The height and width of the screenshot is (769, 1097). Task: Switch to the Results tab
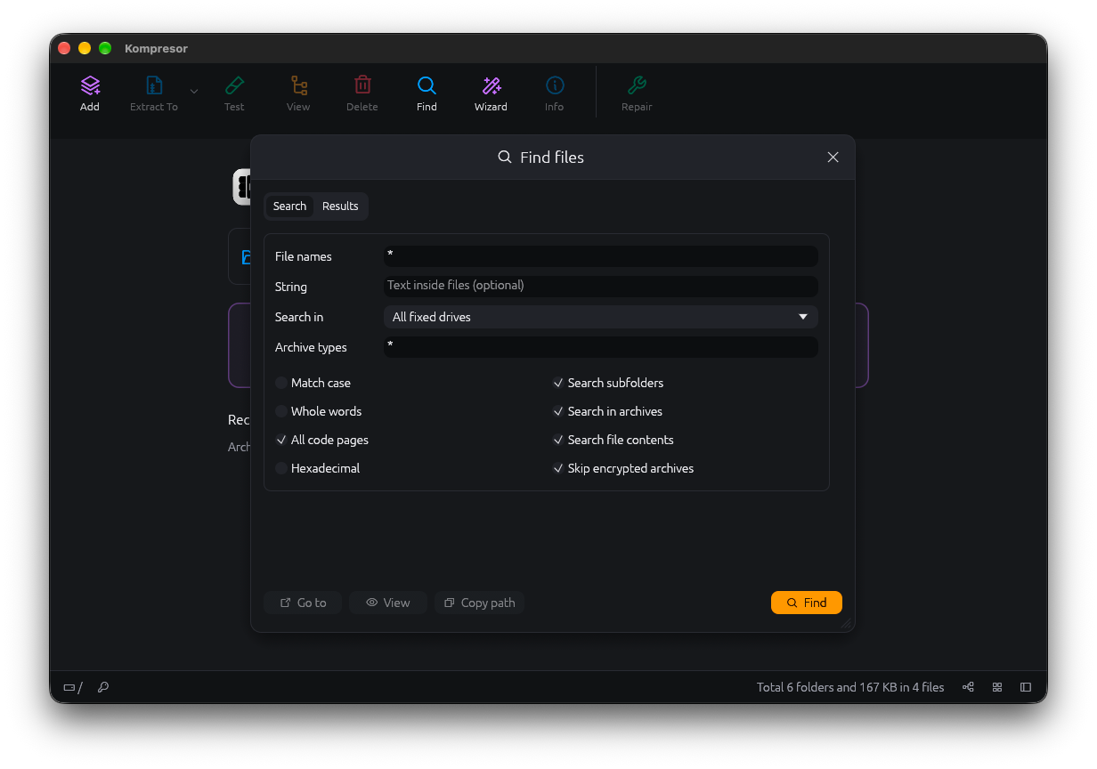coord(340,206)
